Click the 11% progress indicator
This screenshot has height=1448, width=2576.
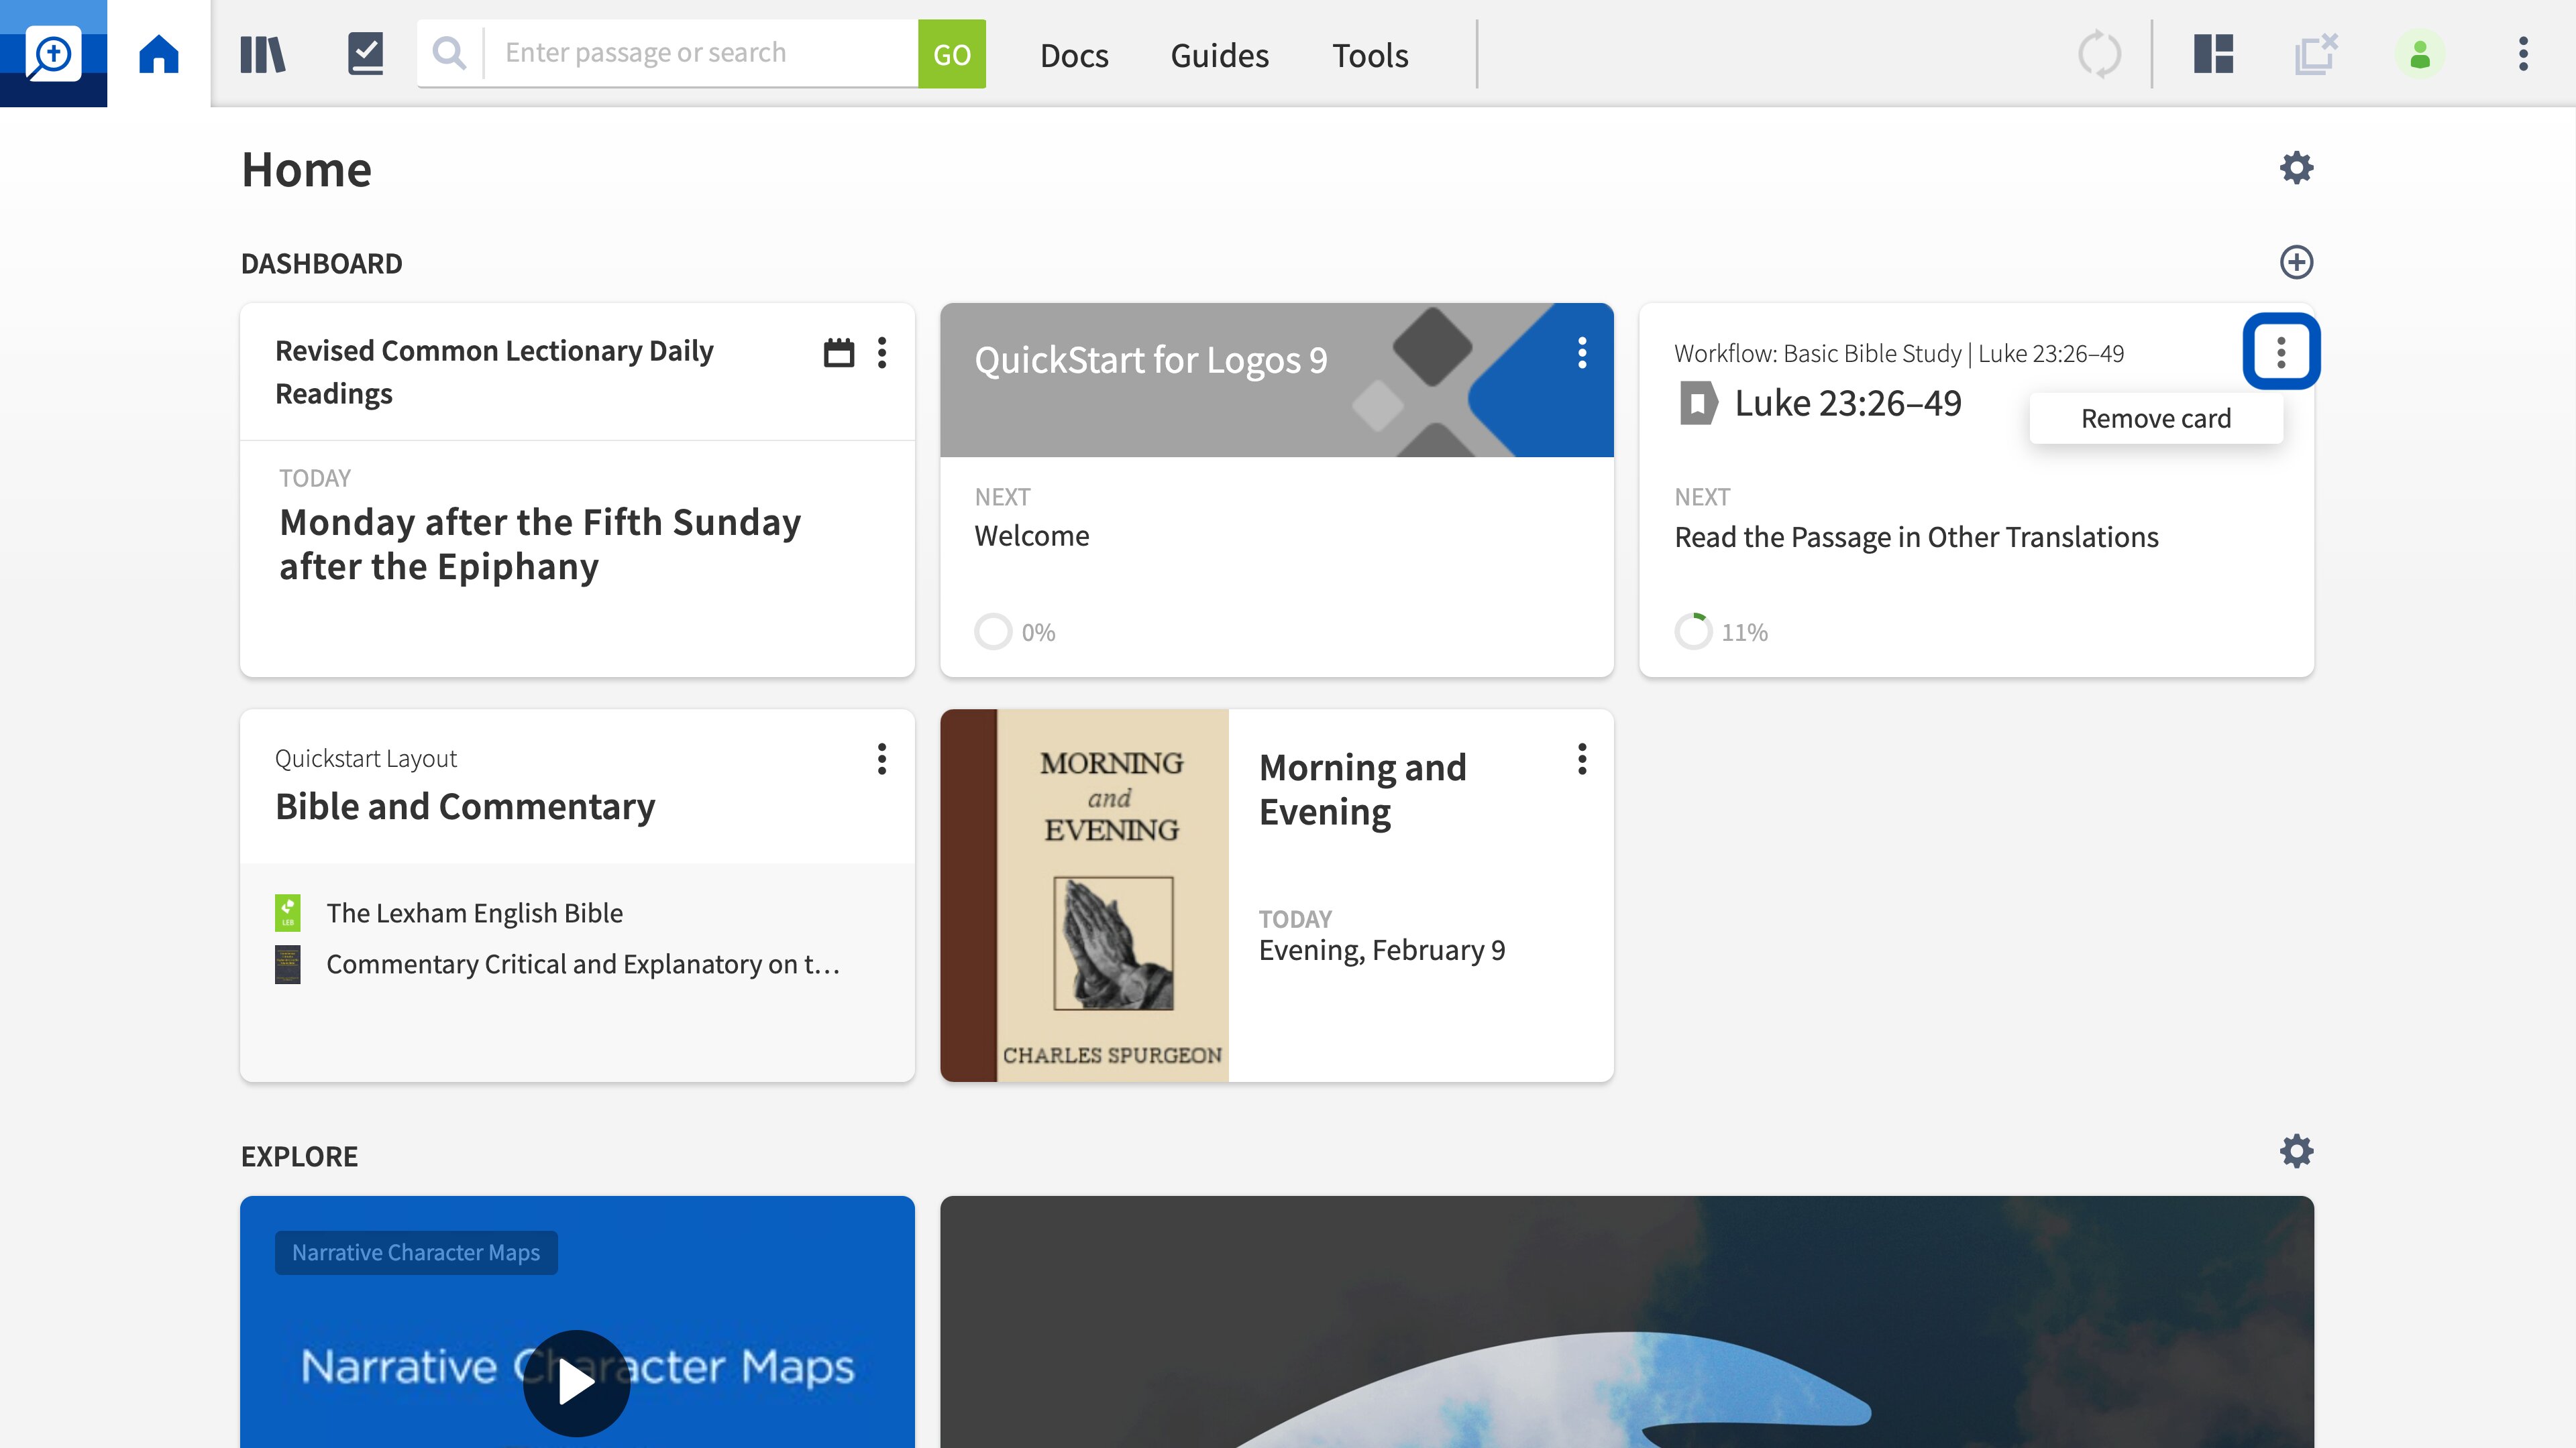pyautogui.click(x=1721, y=631)
